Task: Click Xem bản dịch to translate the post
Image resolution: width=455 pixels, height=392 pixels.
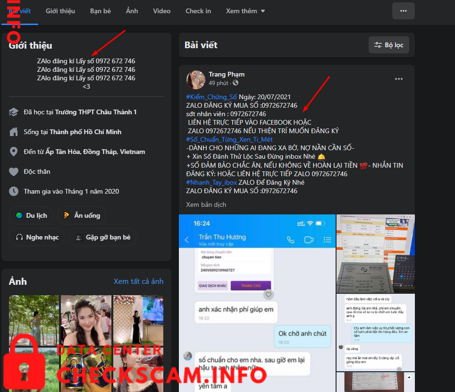Action: click(206, 205)
